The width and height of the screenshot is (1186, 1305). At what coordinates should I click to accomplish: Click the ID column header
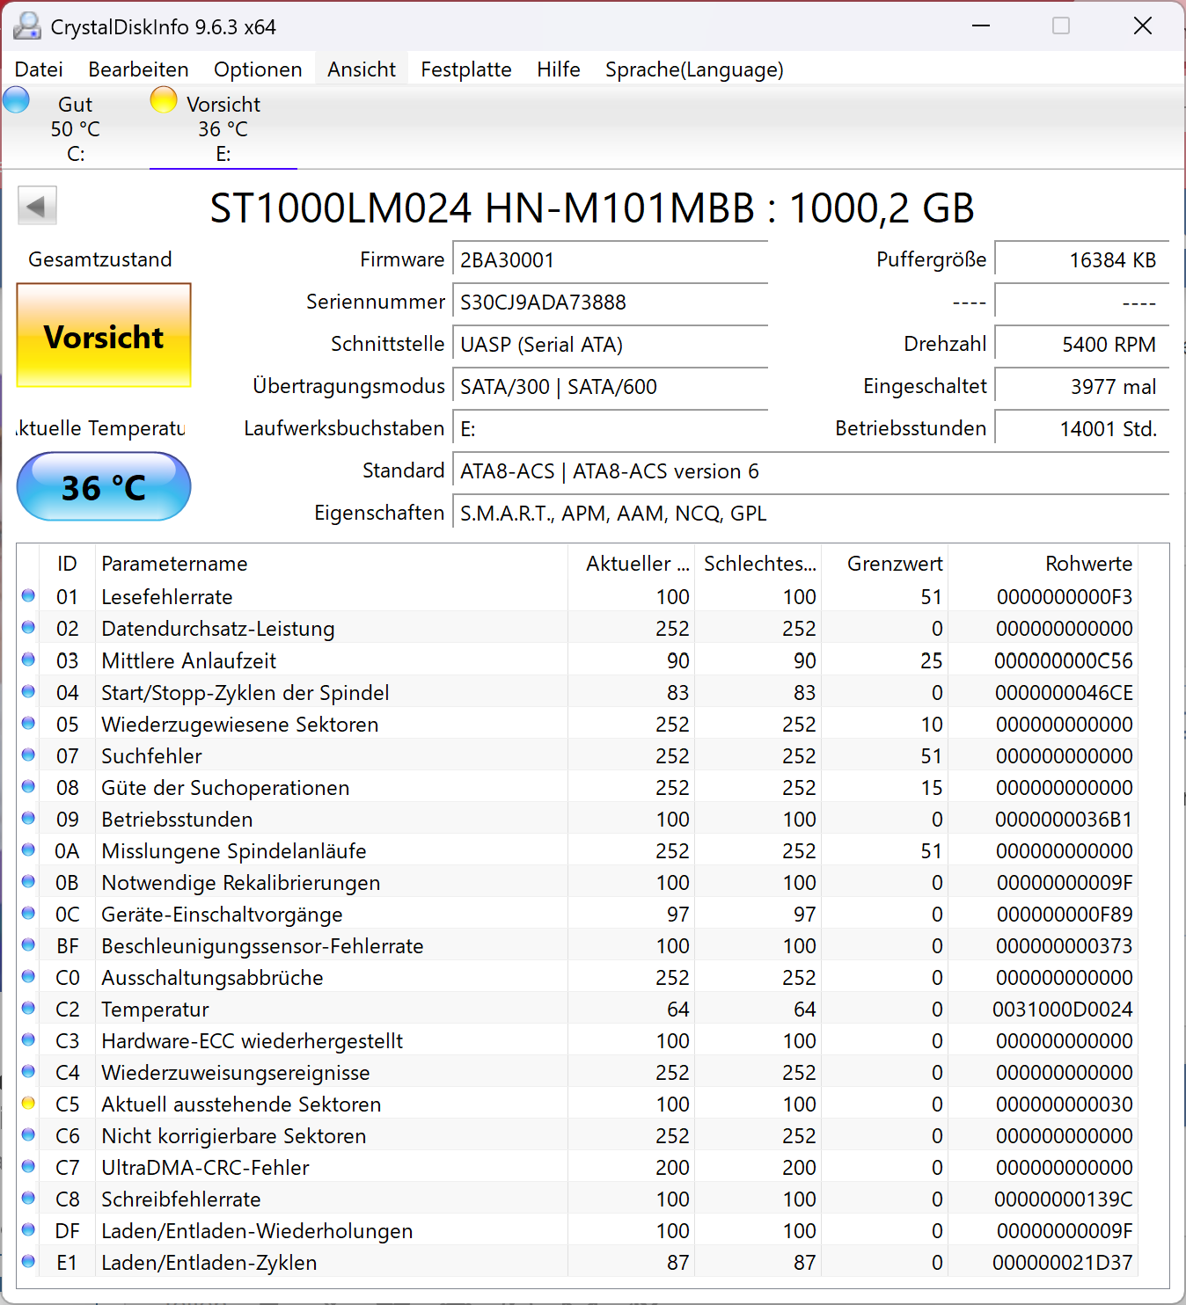pos(68,563)
